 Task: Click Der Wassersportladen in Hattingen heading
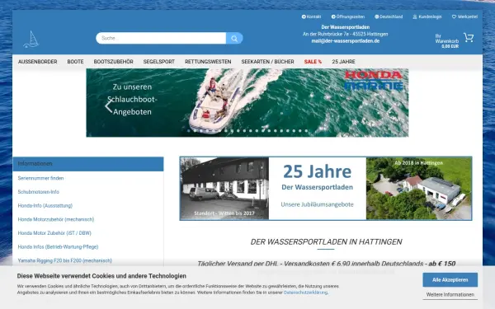326,241
